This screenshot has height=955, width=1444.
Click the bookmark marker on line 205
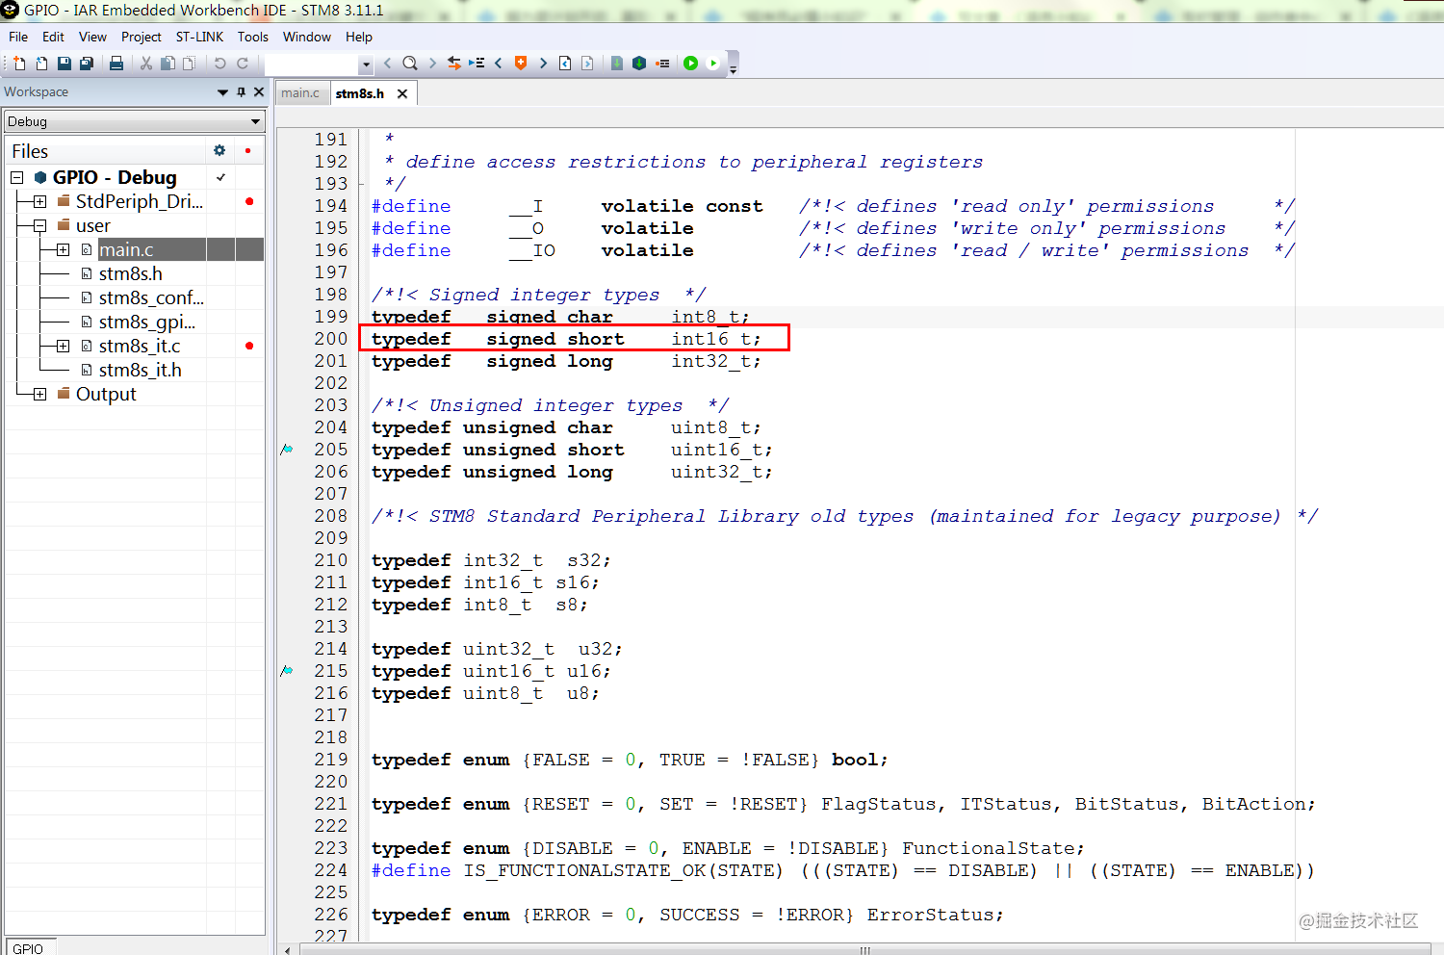[287, 450]
